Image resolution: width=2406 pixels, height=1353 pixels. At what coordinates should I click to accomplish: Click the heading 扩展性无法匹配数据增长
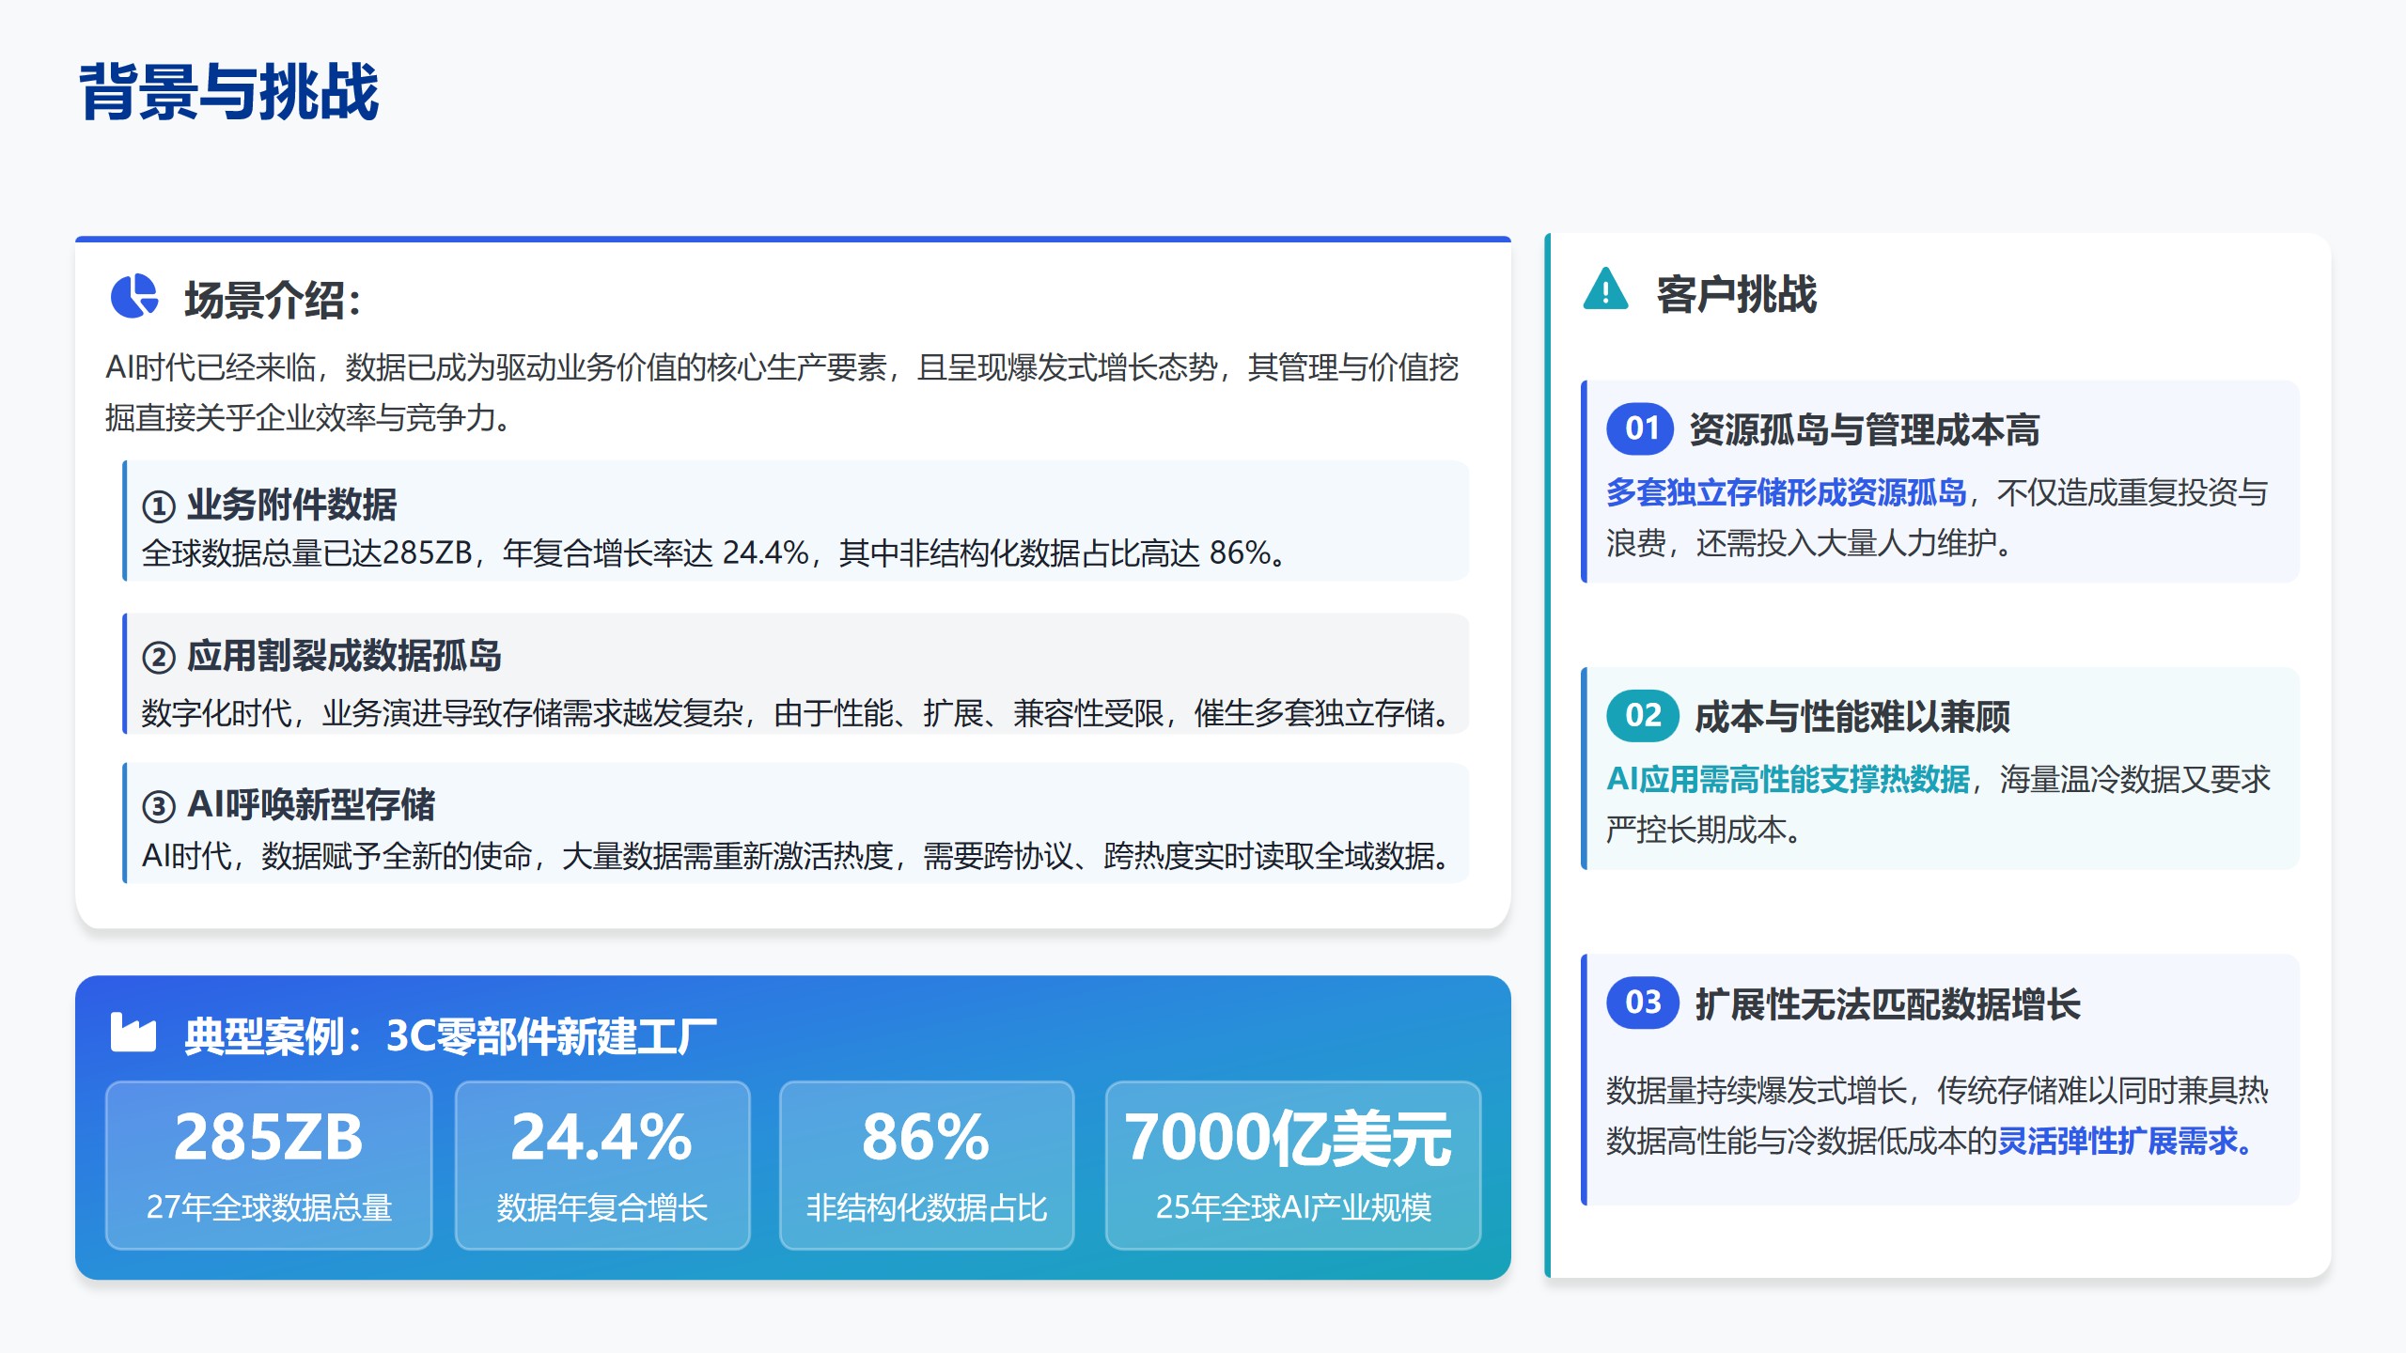coord(1887,1004)
